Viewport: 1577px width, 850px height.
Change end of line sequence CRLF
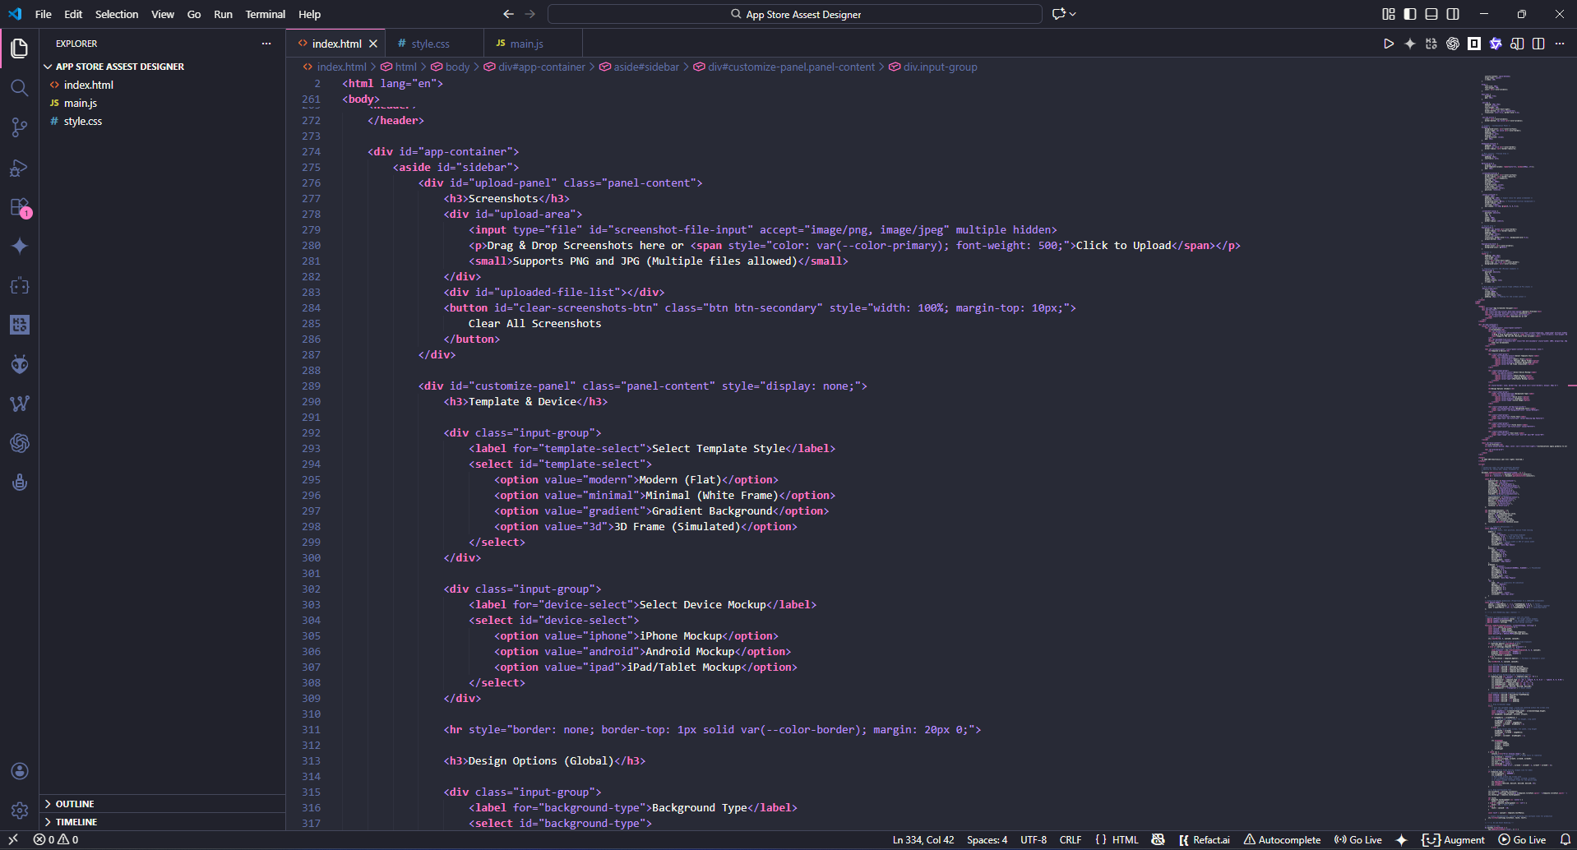[1071, 840]
